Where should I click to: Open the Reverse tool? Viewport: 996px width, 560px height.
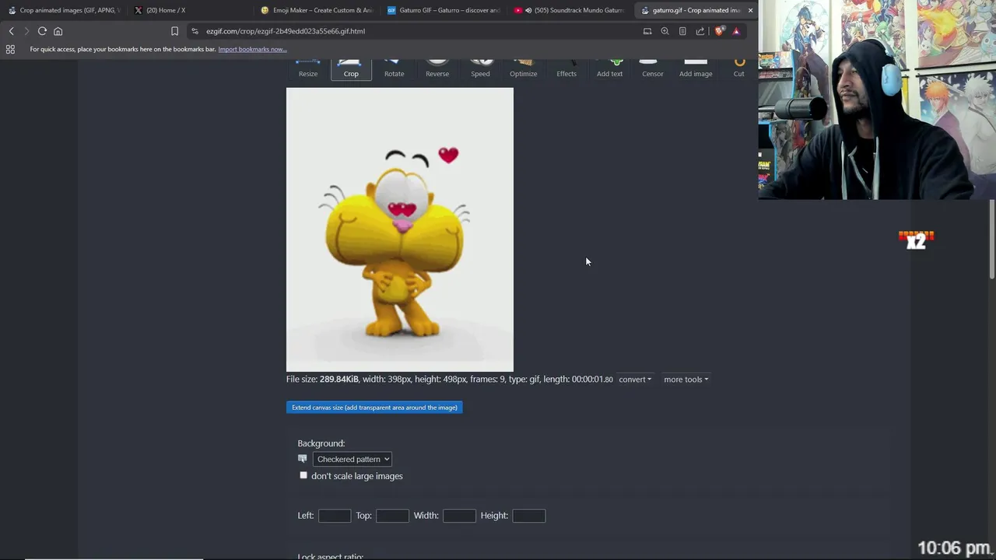[x=437, y=69]
